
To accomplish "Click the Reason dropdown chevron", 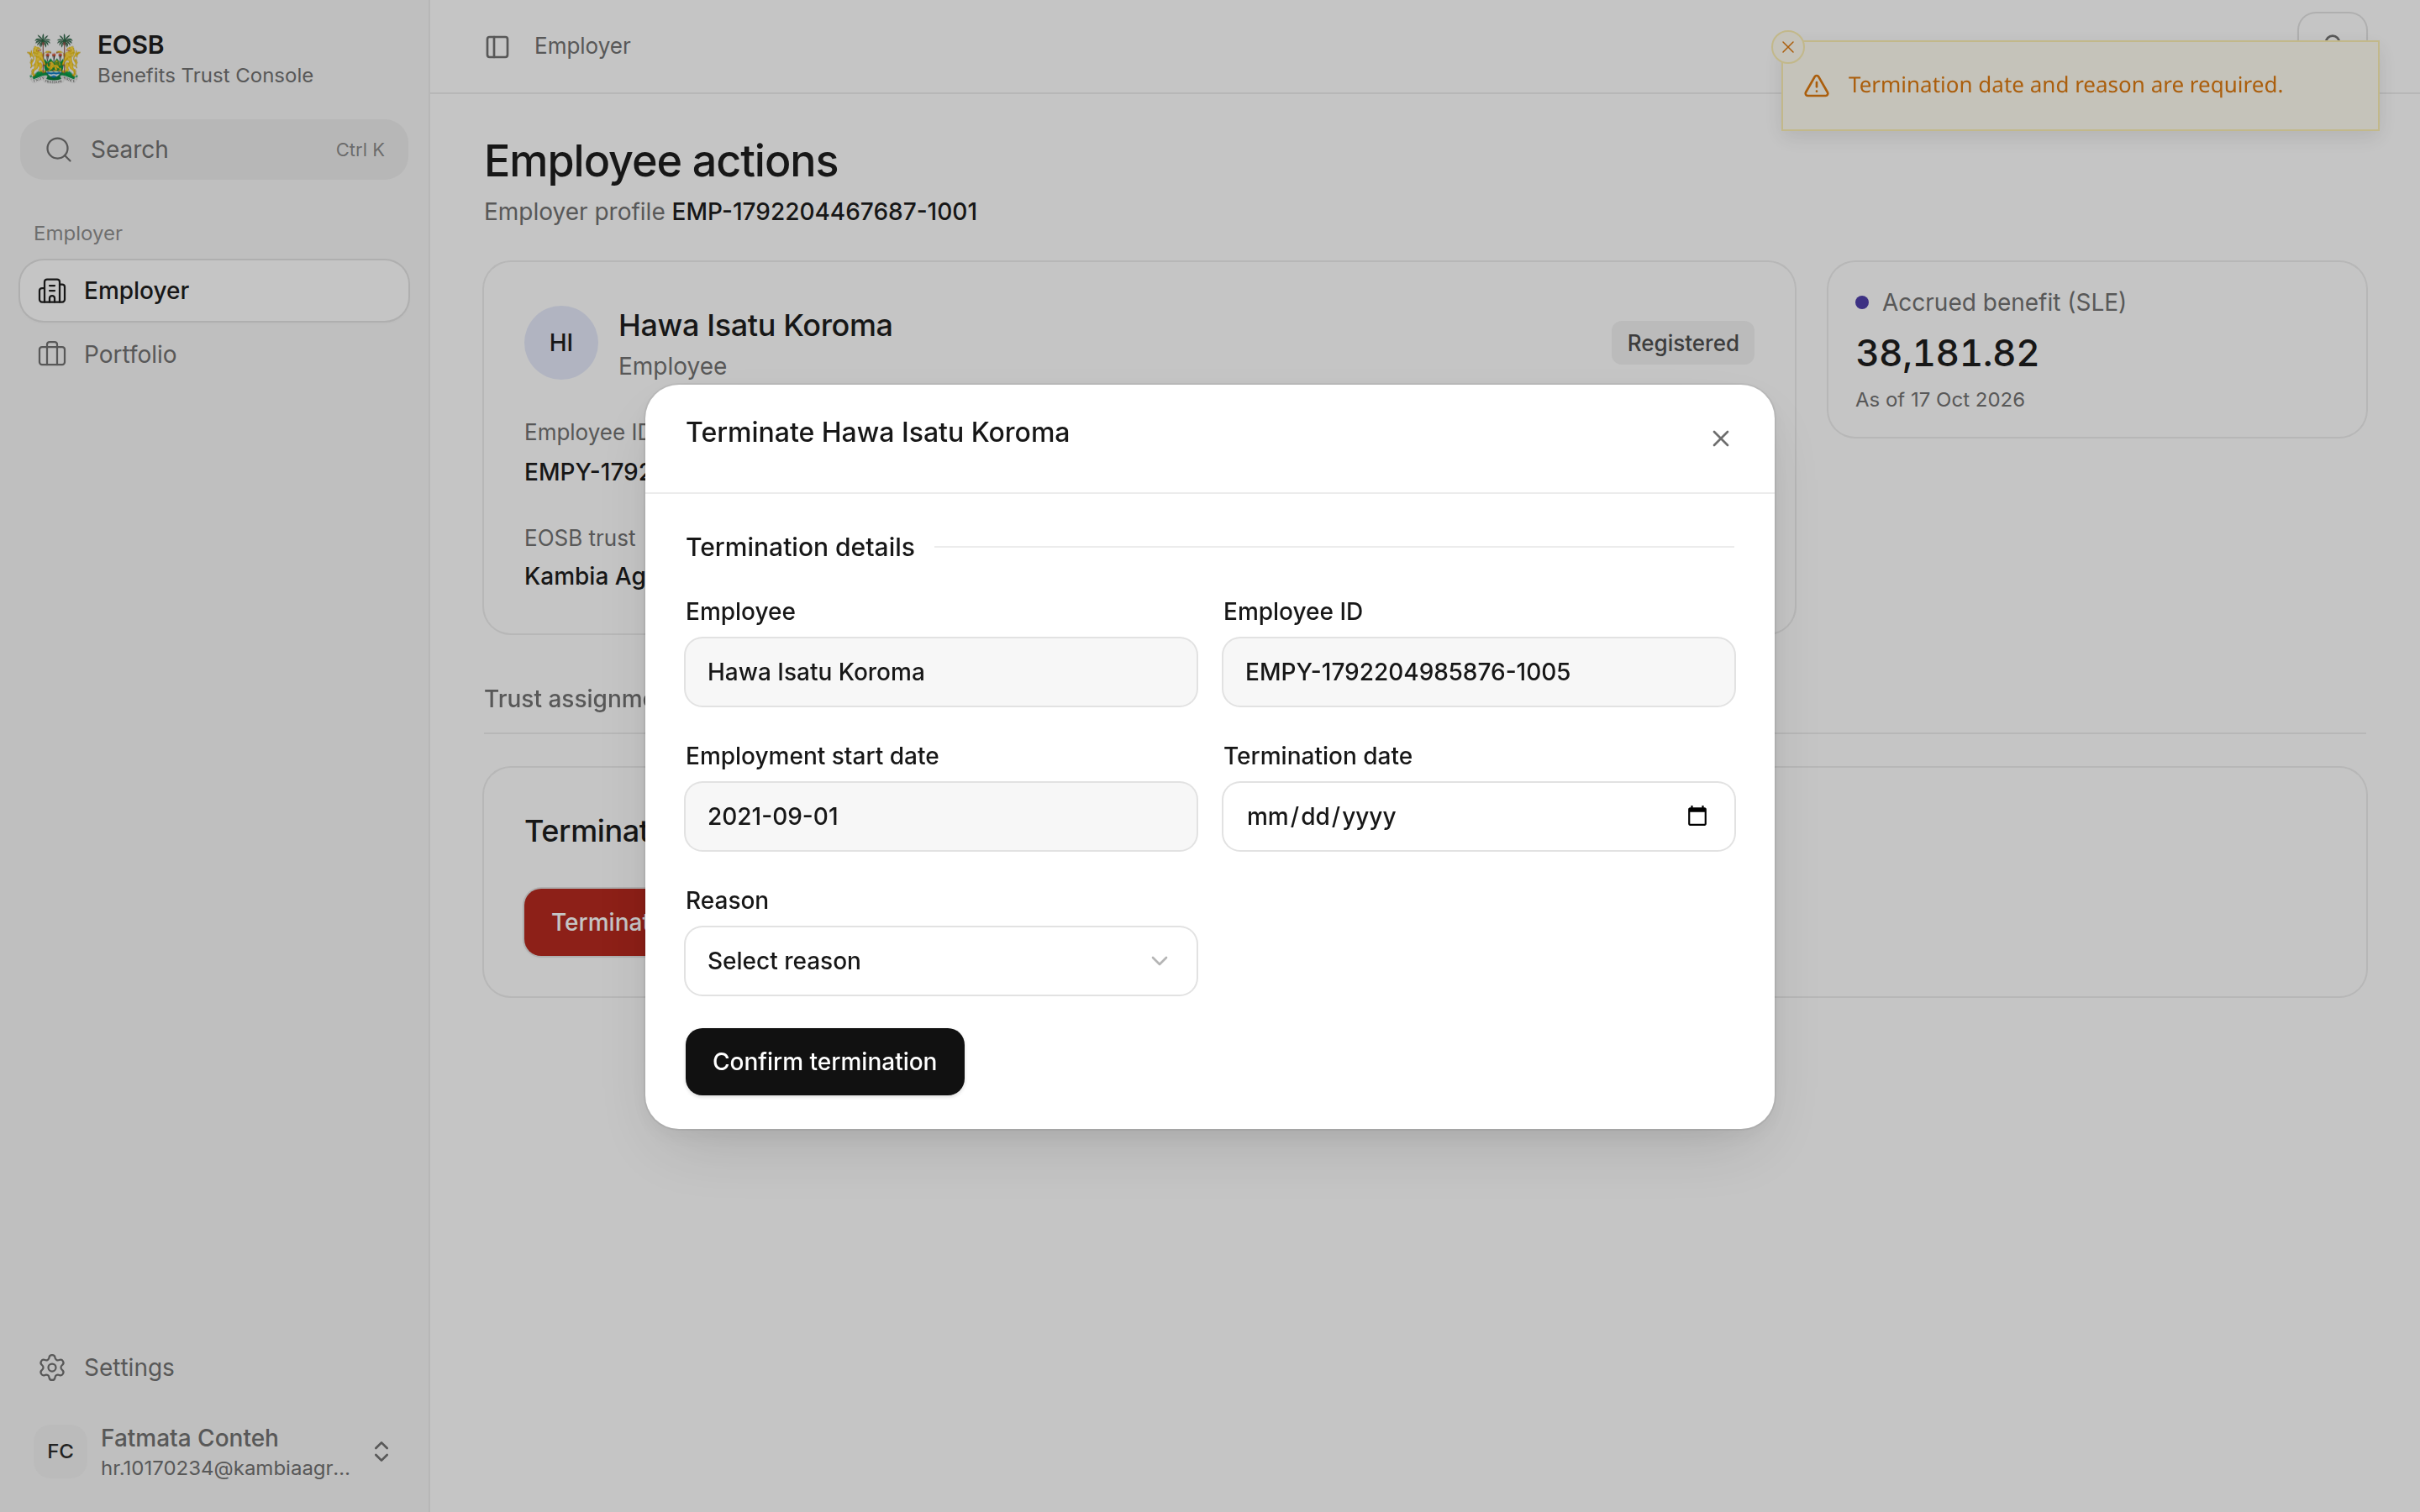I will pos(1159,961).
